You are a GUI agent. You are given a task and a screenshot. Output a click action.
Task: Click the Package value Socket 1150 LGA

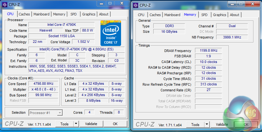click(62, 36)
